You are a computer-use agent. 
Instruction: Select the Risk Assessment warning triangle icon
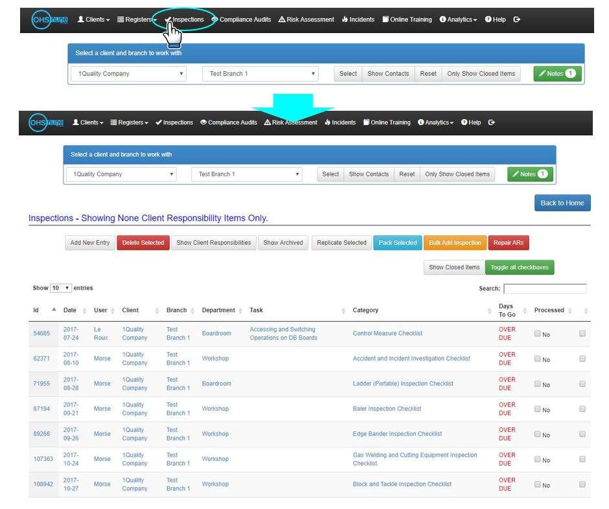click(x=267, y=122)
